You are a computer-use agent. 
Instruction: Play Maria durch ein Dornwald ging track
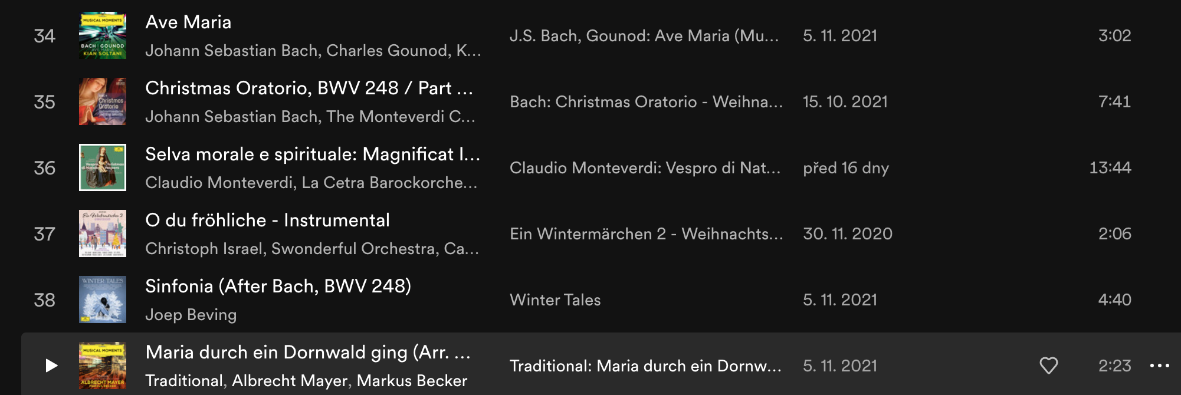coord(51,366)
